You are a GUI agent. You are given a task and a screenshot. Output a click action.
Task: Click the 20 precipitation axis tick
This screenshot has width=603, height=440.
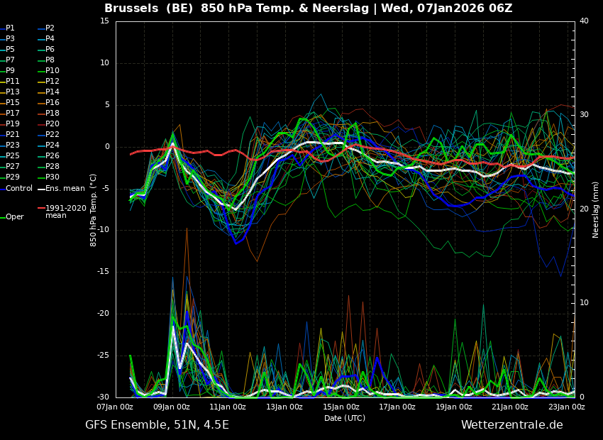click(584, 209)
